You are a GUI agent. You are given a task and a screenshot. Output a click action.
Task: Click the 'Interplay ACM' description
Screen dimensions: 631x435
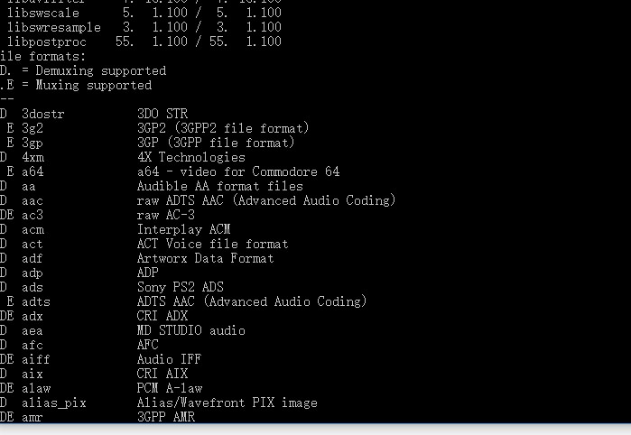coord(183,229)
